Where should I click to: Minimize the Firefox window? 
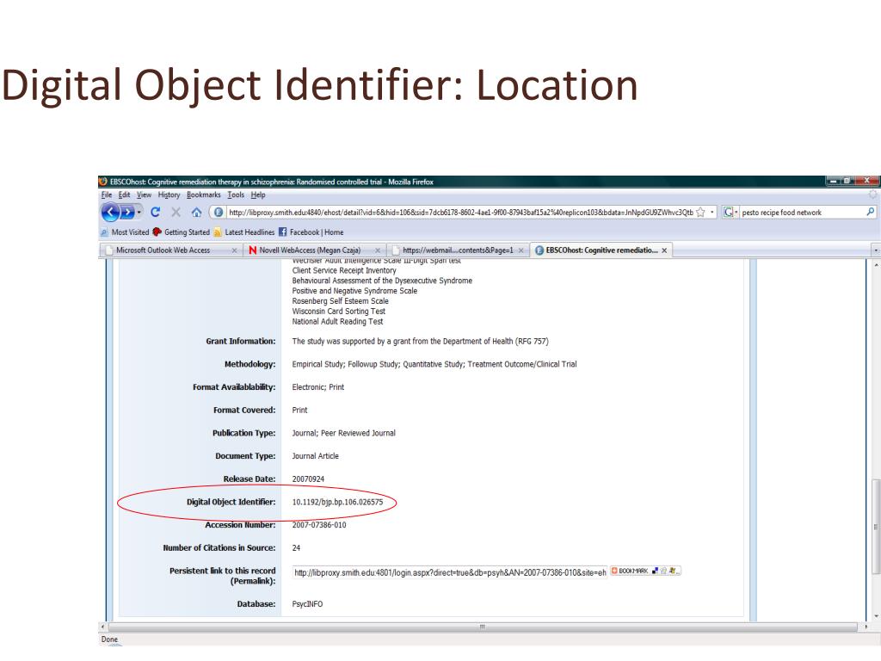(833, 181)
